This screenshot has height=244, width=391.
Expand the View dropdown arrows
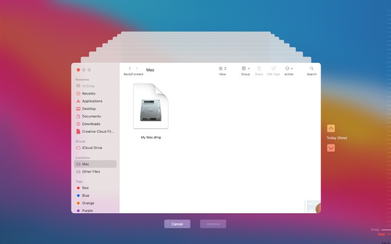coord(225,68)
